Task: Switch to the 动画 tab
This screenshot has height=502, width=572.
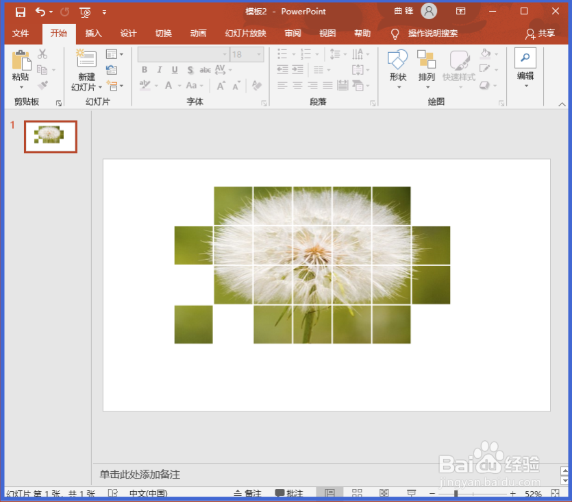Action: tap(198, 34)
